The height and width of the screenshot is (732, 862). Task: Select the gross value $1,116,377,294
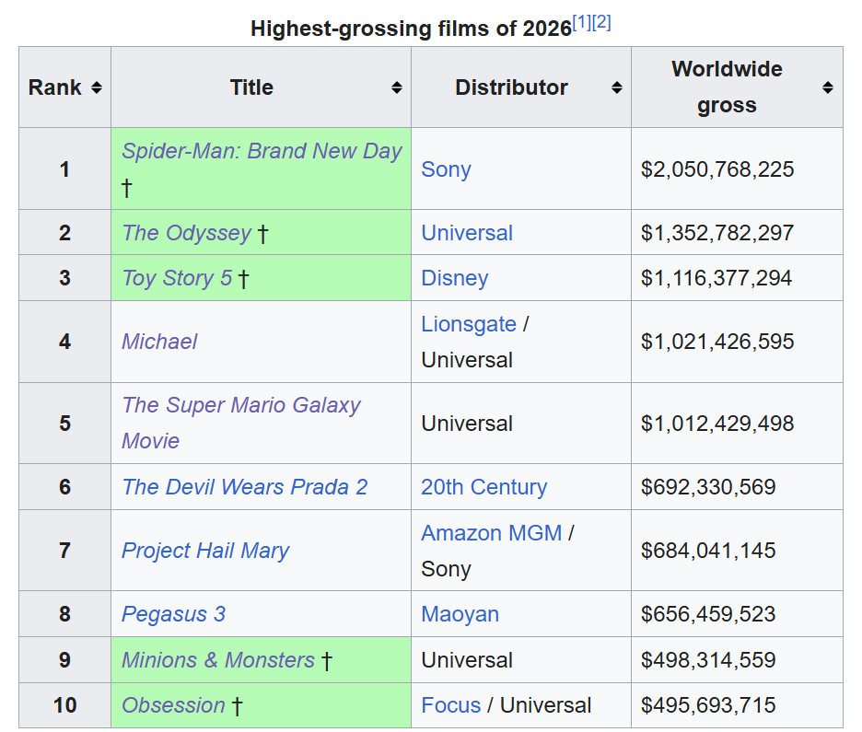pos(716,278)
